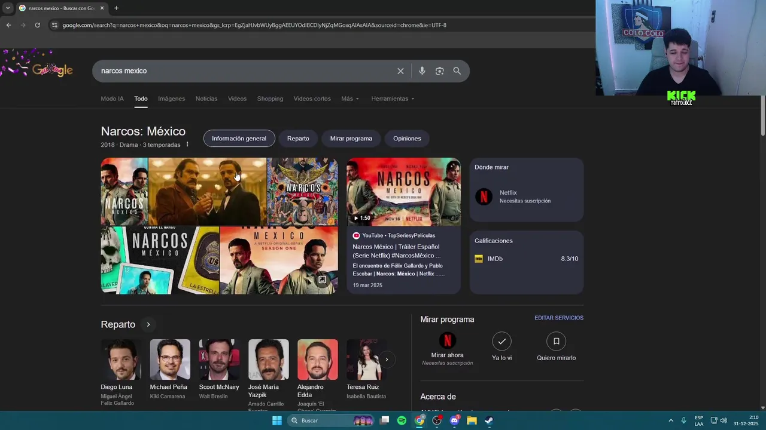Click the magnifying glass search icon
The height and width of the screenshot is (430, 766).
click(x=457, y=71)
